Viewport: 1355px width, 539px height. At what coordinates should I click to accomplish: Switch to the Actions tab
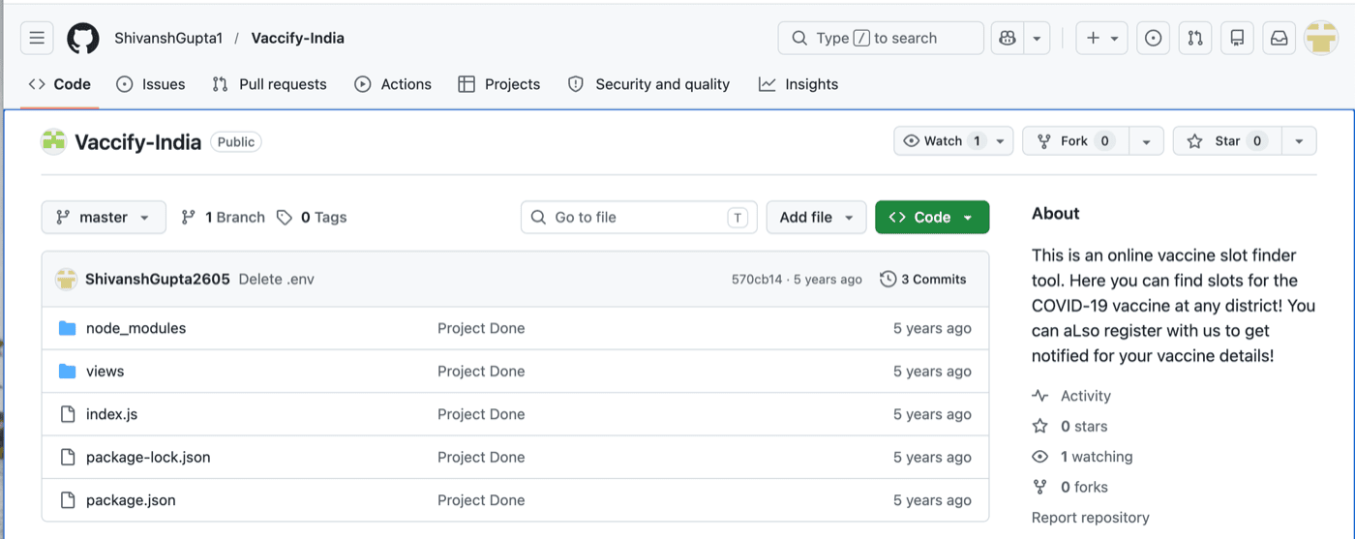[393, 84]
